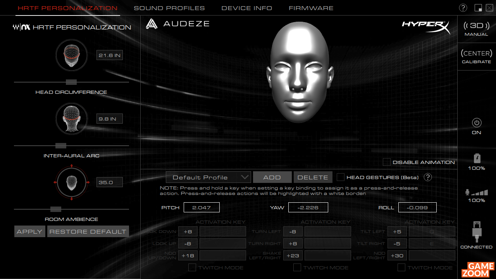Check the headset battery level icon
The width and height of the screenshot is (496, 279).
tap(477, 158)
